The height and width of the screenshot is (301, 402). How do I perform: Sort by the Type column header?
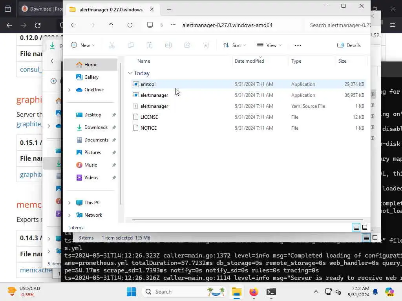(x=296, y=61)
